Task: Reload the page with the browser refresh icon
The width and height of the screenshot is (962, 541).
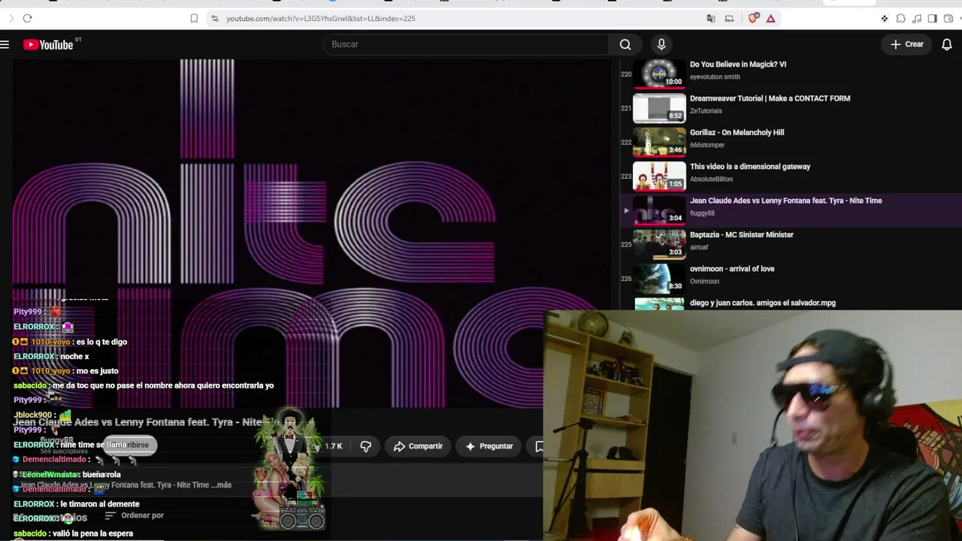Action: click(x=27, y=18)
